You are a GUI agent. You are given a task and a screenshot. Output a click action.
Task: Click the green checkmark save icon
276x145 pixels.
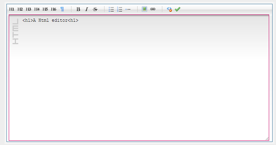point(178,9)
